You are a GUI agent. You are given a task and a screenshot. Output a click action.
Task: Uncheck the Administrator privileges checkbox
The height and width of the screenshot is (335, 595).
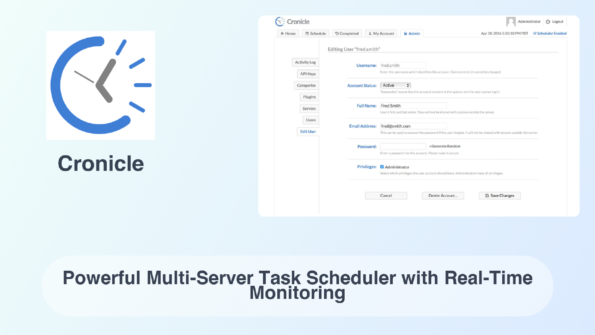point(382,167)
